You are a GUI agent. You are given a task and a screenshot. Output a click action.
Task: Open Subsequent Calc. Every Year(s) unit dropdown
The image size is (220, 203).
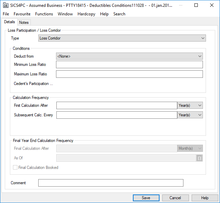190,115
